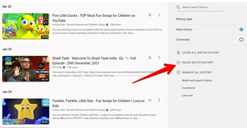
Task: Click the '16M views' text
Action: [115, 25]
